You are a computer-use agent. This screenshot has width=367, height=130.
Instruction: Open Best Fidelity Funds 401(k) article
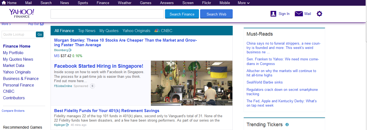pyautogui.click(x=107, y=111)
